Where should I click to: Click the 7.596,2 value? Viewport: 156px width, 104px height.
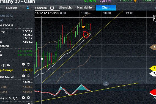[28, 35]
